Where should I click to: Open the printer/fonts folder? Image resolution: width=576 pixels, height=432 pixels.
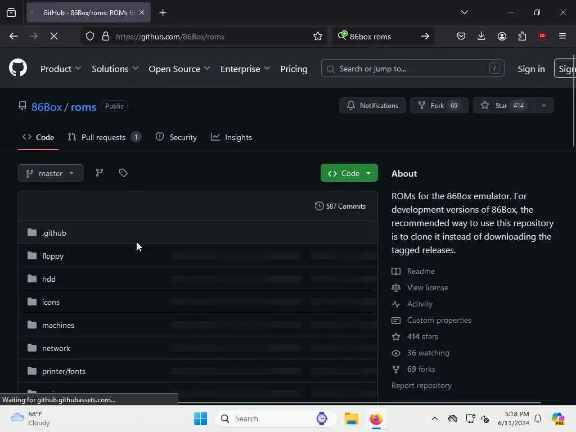(64, 371)
